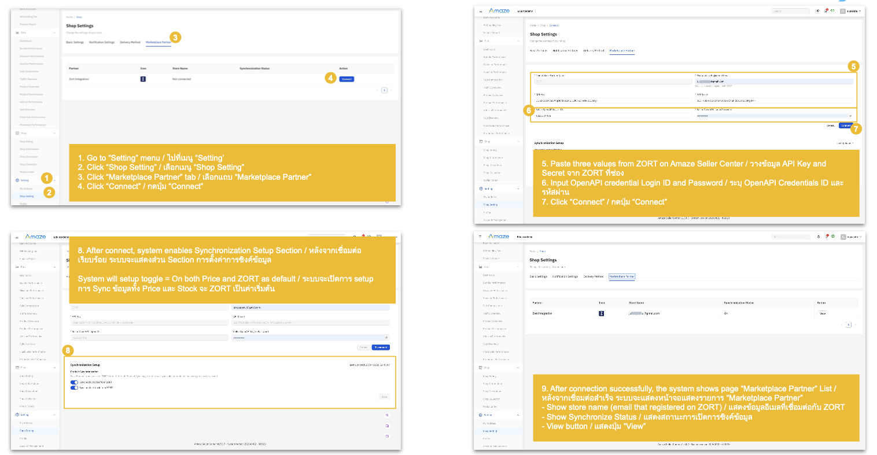877x455 pixels.
Task: Click the blue Connect button in the Zort Integration row
Action: 347,79
